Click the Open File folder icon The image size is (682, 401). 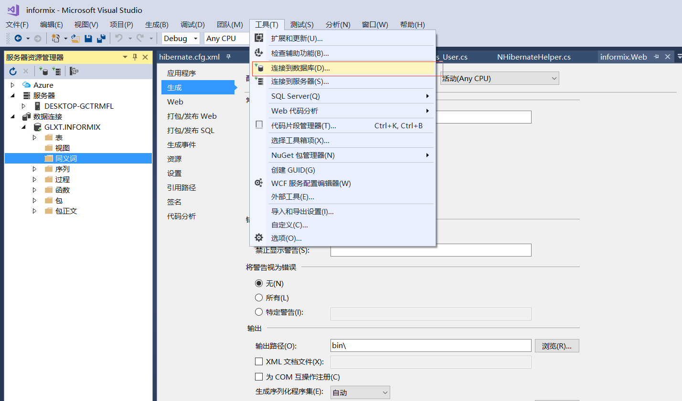click(75, 38)
